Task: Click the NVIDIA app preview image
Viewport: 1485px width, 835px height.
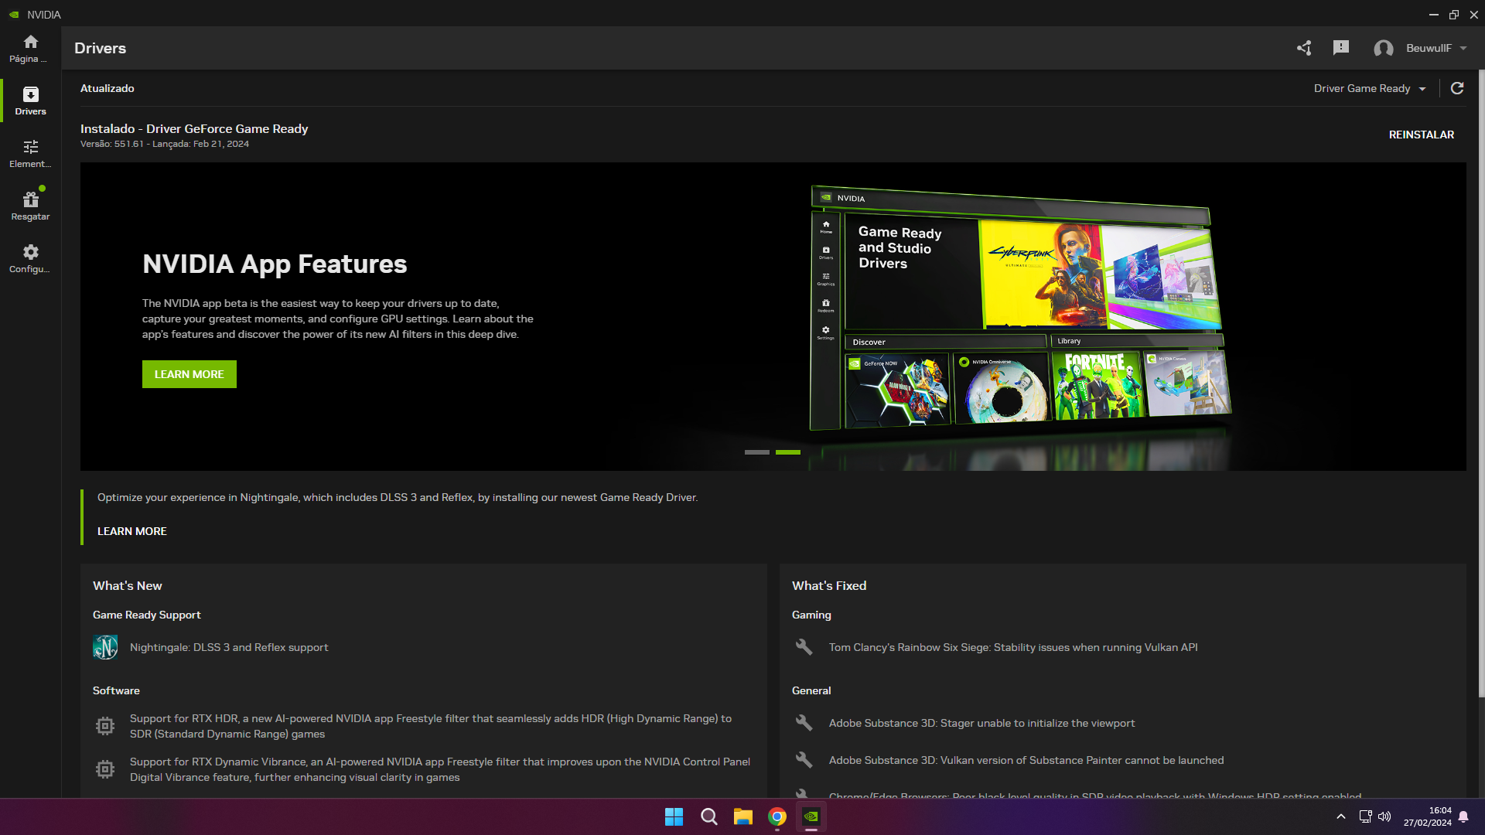Action: [x=1019, y=308]
